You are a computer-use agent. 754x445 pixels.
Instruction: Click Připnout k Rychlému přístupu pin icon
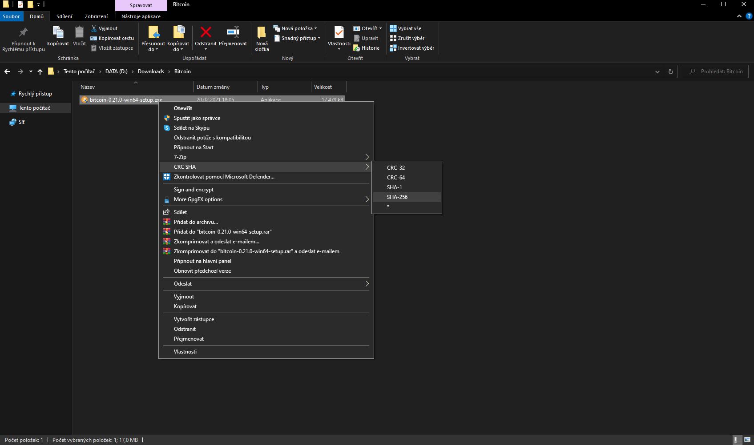tap(23, 32)
